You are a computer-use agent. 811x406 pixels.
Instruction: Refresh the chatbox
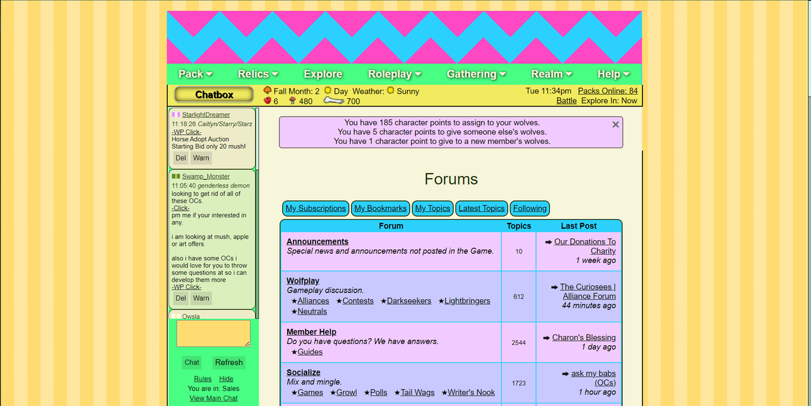tap(229, 363)
